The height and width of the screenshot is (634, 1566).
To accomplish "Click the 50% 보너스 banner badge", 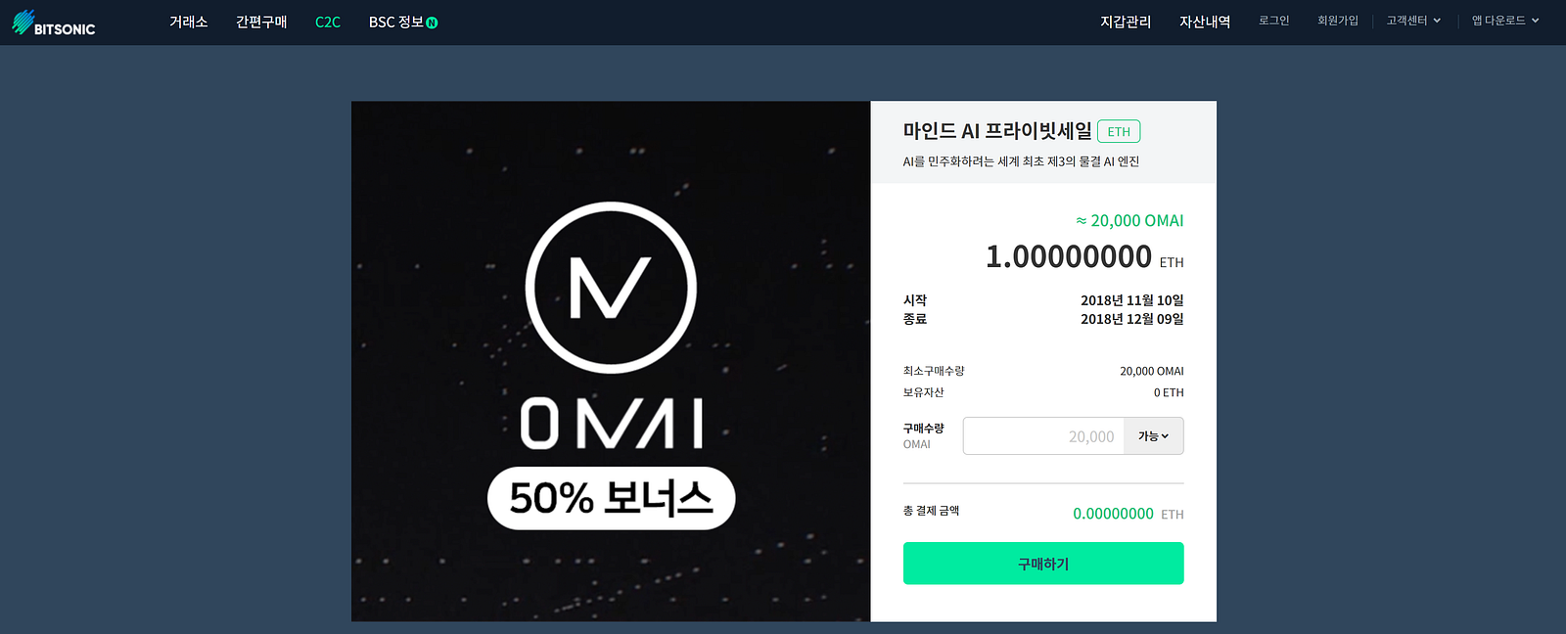I will (x=611, y=498).
